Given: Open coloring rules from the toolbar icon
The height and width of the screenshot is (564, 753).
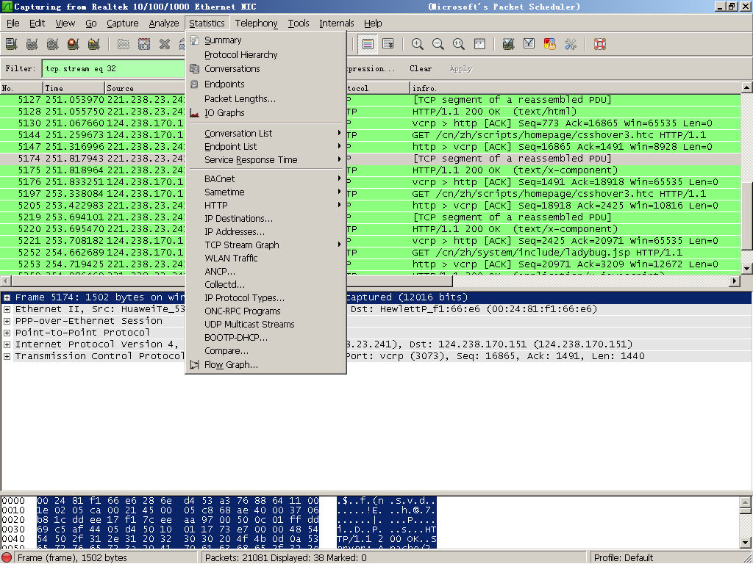Looking at the screenshot, I should pyautogui.click(x=549, y=44).
